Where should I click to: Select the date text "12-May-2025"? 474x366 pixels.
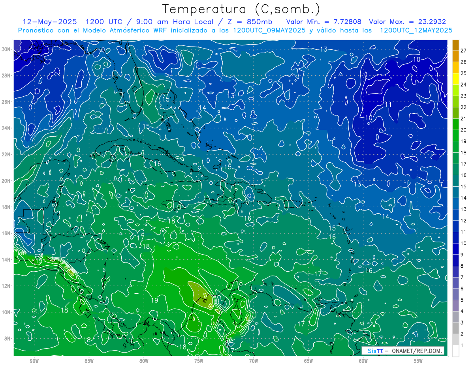[x=50, y=22]
